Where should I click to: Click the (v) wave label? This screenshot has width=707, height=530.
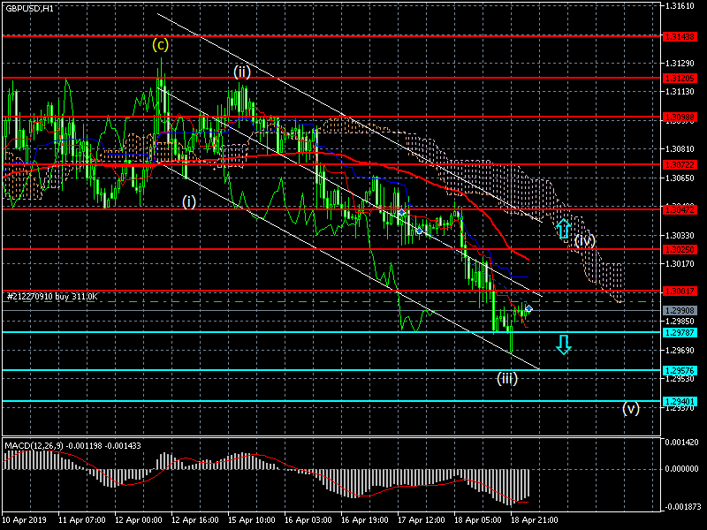tap(631, 409)
